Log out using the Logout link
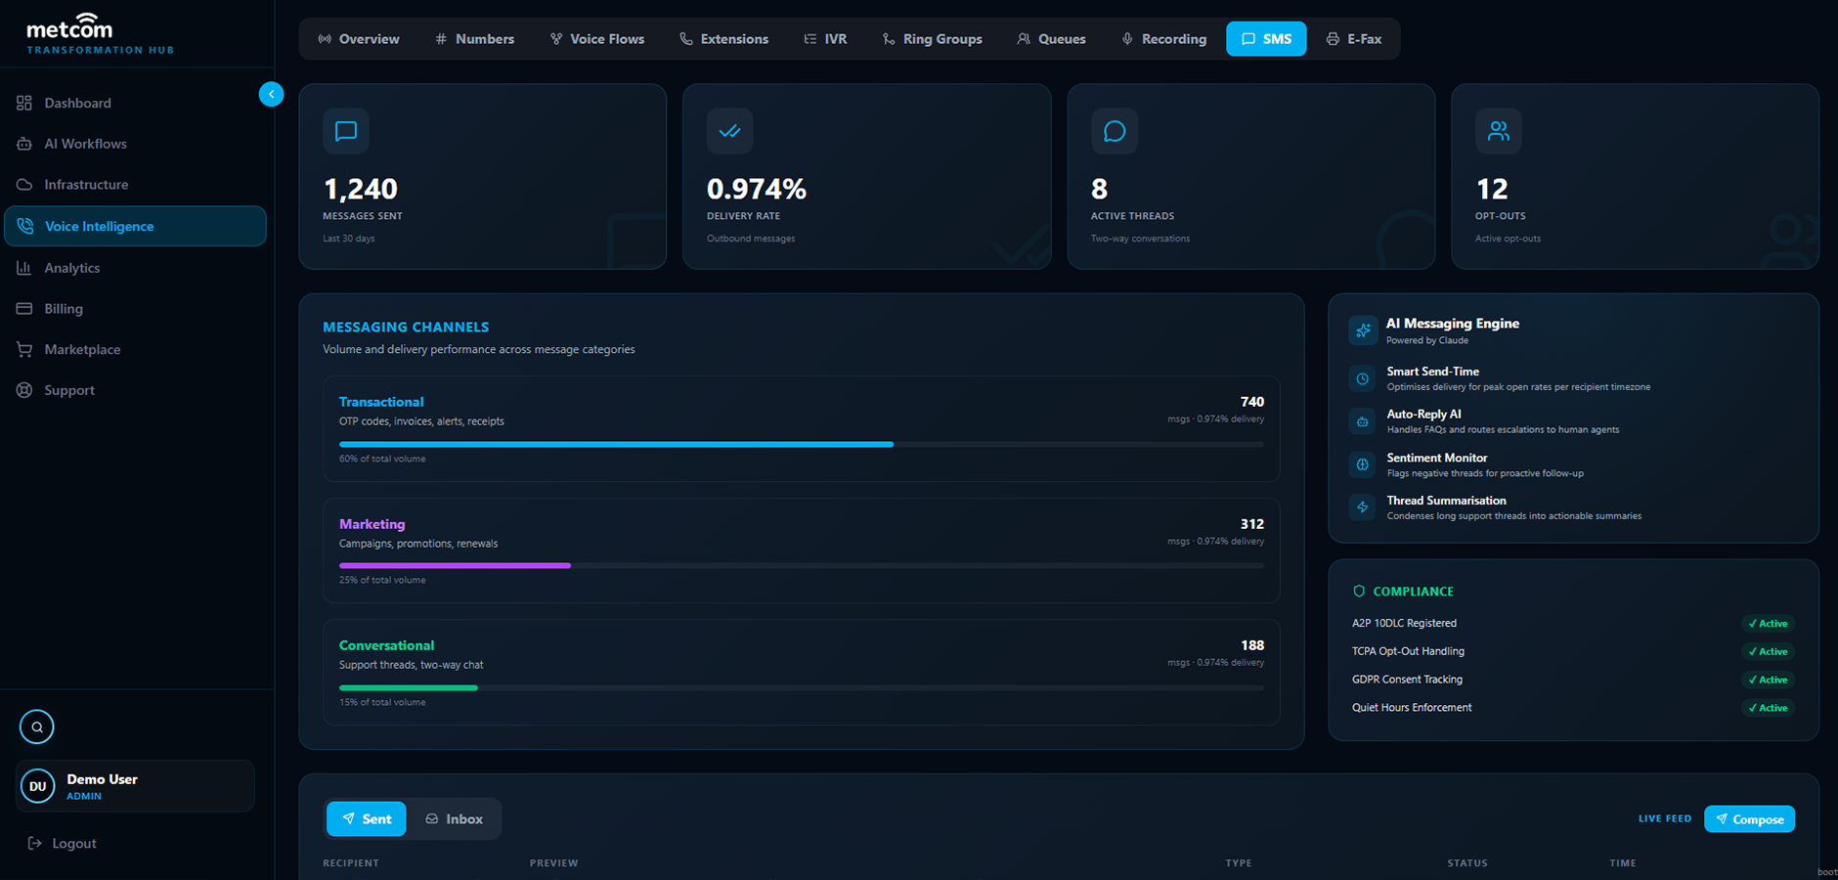This screenshot has height=880, width=1838. click(x=63, y=843)
